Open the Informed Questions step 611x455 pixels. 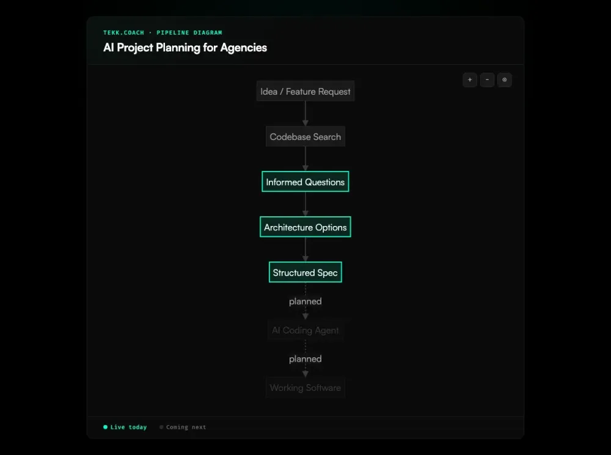pos(305,181)
